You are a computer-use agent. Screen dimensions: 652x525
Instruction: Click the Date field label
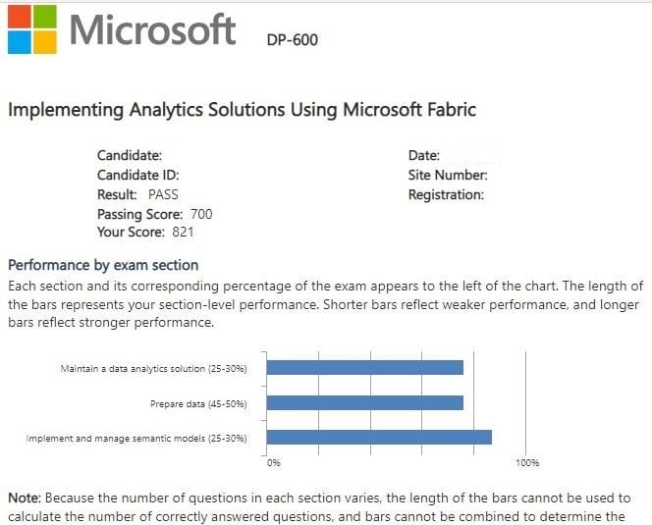[x=423, y=155]
